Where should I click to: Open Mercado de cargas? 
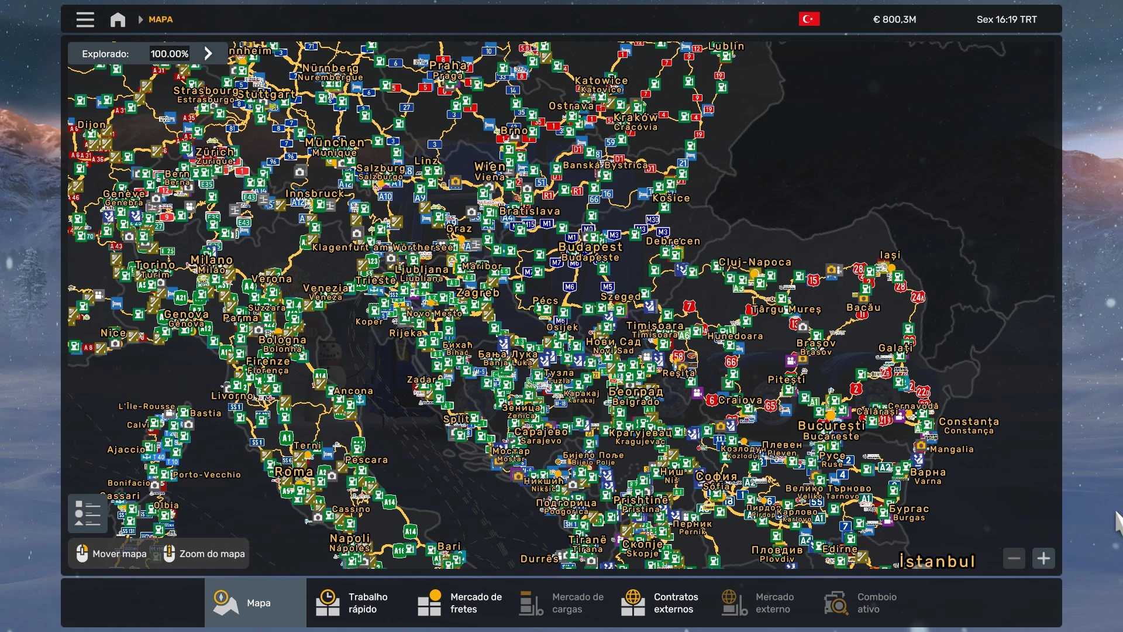click(x=562, y=603)
